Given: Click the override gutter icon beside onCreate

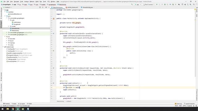Looking at the screenshot, I should [x=54, y=34].
